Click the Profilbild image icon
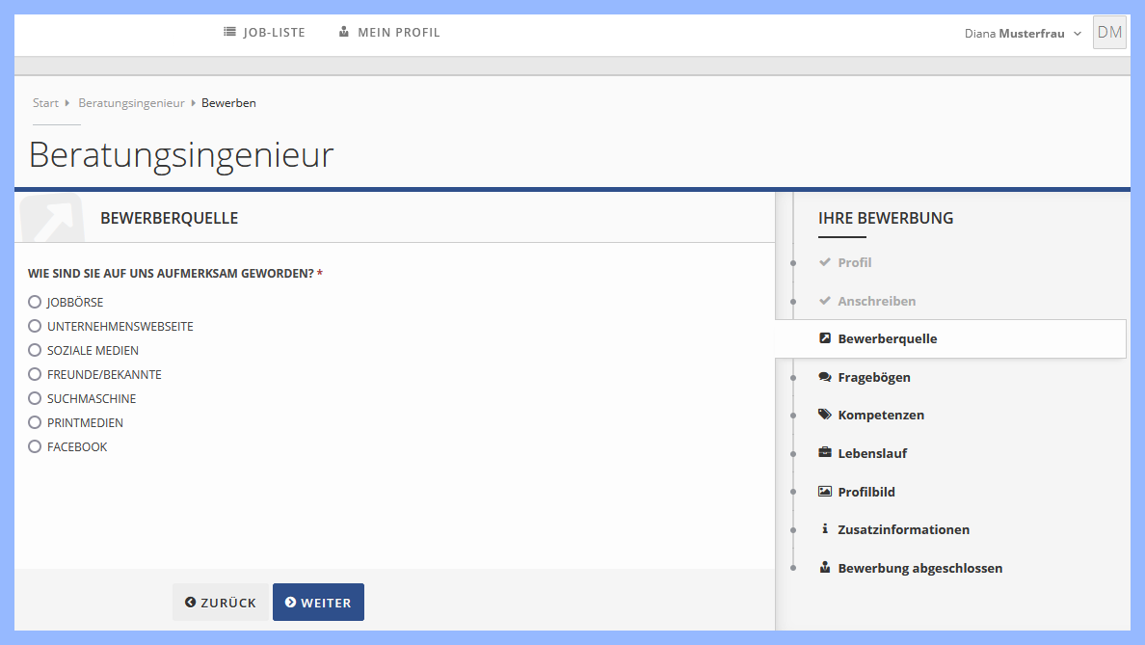 pyautogui.click(x=825, y=492)
